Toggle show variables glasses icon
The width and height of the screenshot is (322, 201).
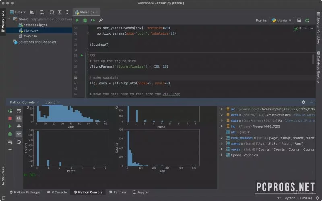pyautogui.click(x=19, y=134)
